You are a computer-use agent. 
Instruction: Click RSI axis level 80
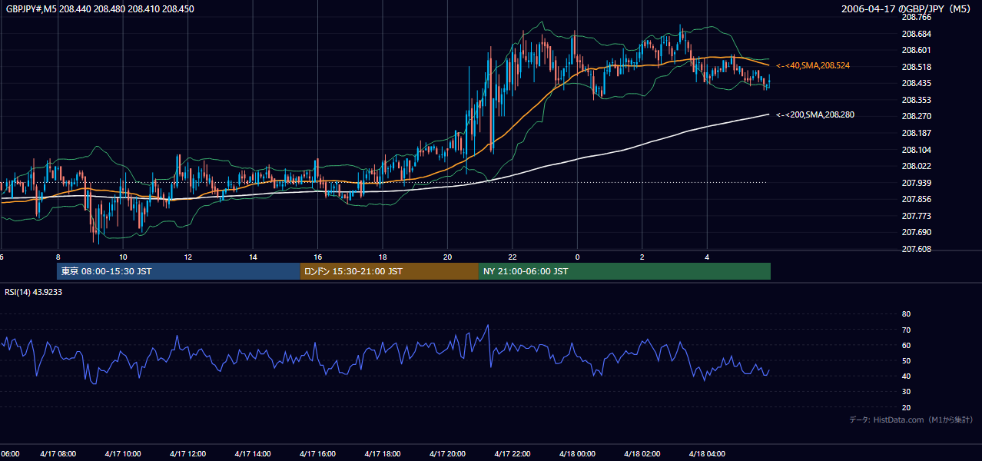coord(906,314)
